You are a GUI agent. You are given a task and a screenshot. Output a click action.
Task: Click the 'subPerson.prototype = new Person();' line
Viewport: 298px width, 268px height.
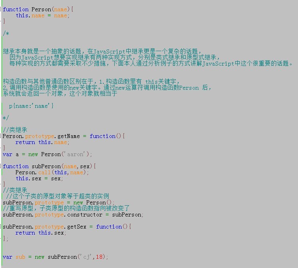point(59,202)
